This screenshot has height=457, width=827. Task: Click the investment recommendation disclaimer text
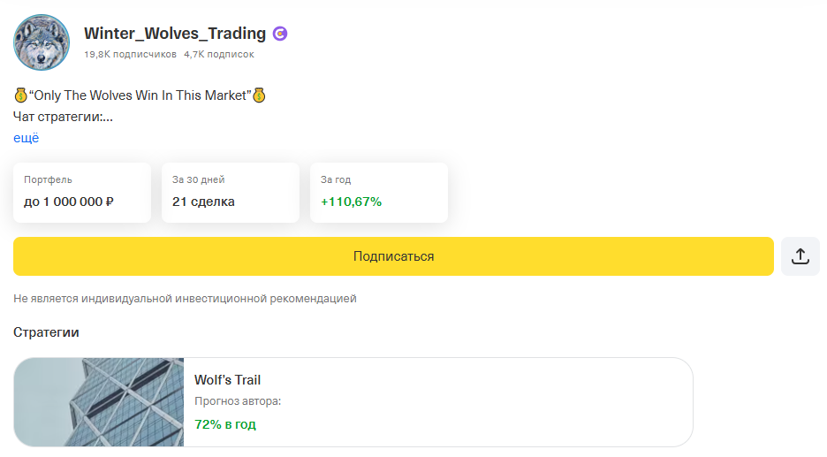(x=185, y=299)
